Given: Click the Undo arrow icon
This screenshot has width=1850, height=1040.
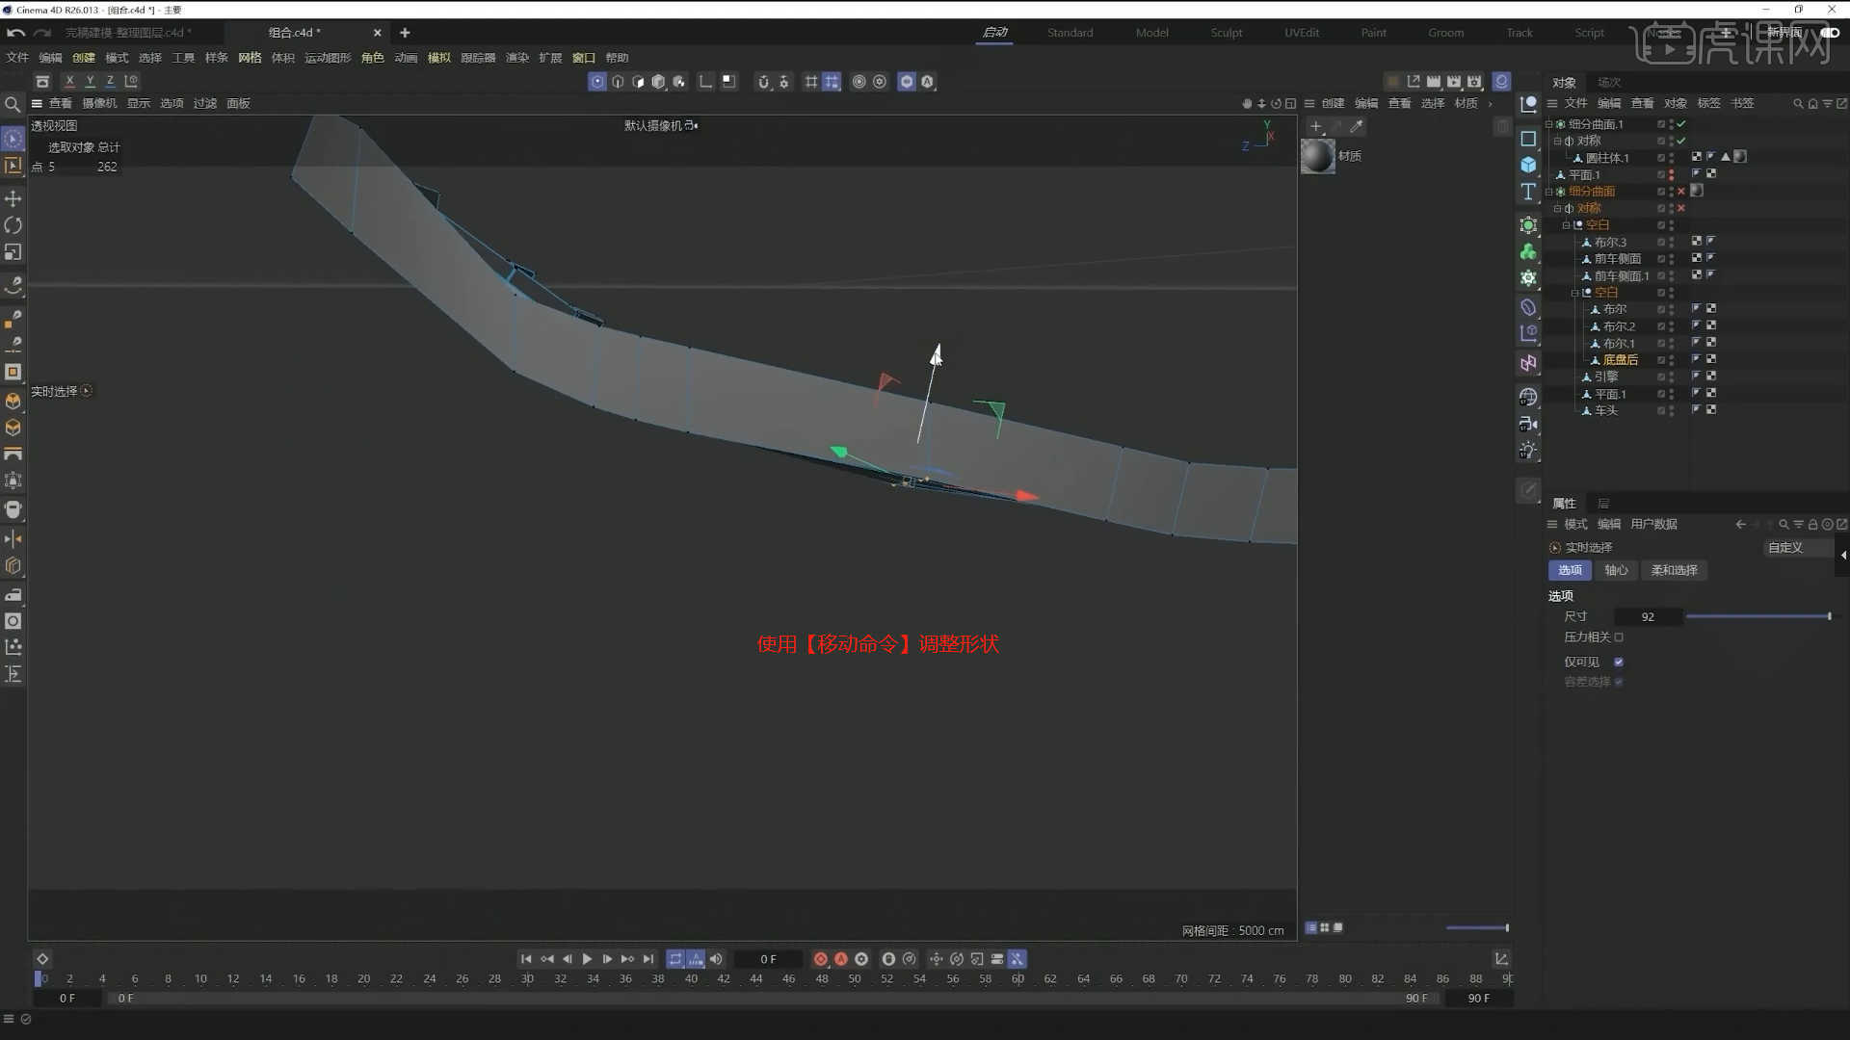Looking at the screenshot, I should (x=15, y=33).
